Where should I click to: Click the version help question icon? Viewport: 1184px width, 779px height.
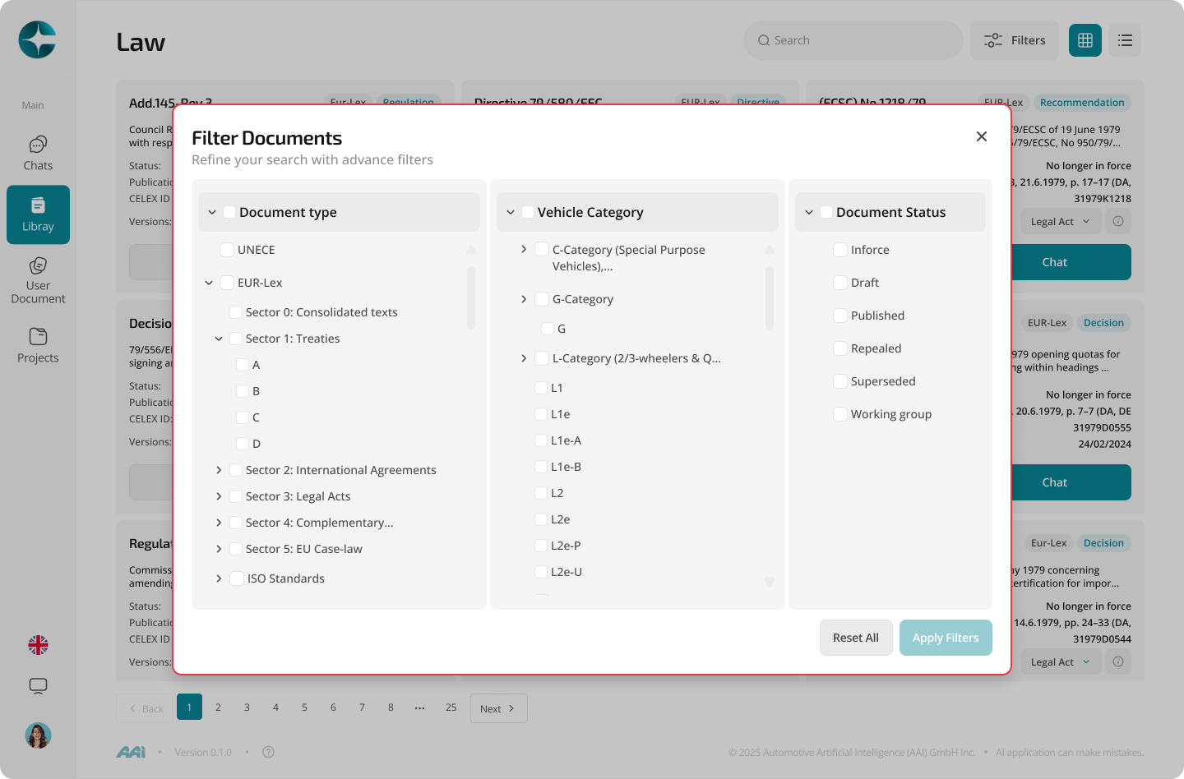(268, 752)
